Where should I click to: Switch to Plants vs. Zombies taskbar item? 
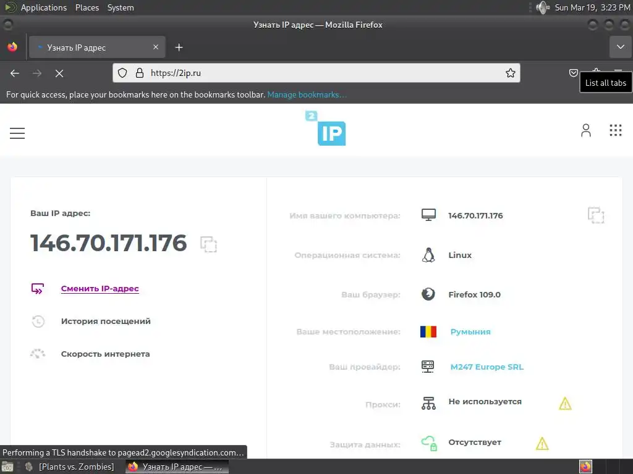pyautogui.click(x=69, y=467)
